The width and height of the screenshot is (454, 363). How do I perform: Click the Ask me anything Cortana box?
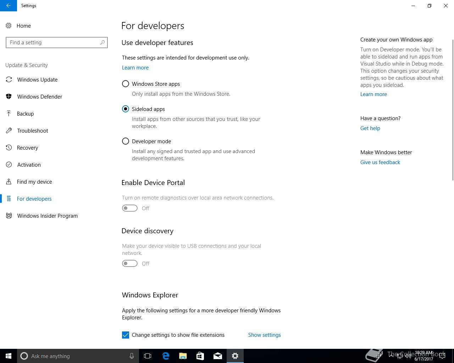point(77,356)
